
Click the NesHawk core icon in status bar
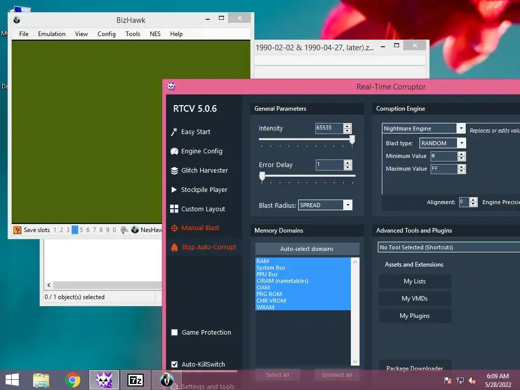pos(135,230)
